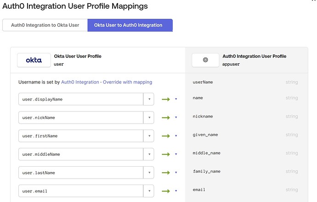317x202 pixels.
Task: Click the green mapping arrow for user.nickName
Action: point(166,118)
